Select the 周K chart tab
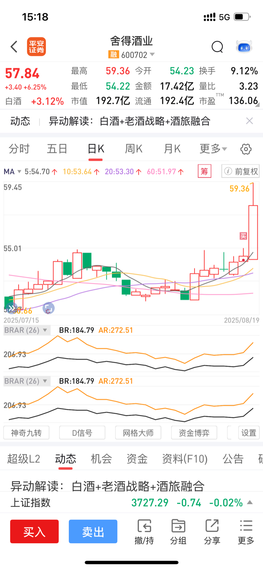This screenshot has height=570, width=263. (134, 149)
